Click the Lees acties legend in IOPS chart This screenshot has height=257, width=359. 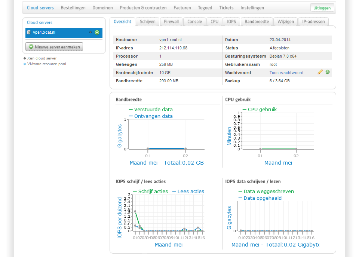(190, 192)
